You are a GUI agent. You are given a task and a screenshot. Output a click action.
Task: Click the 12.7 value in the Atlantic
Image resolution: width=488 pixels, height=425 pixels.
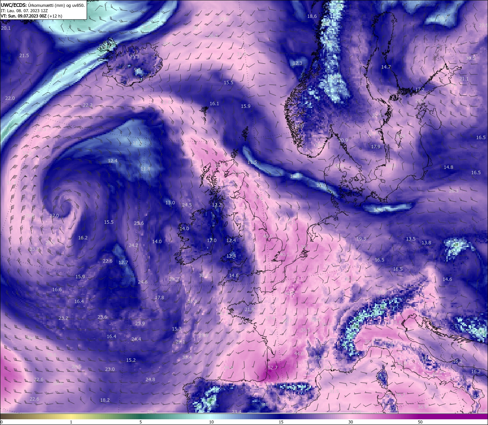click(123, 263)
